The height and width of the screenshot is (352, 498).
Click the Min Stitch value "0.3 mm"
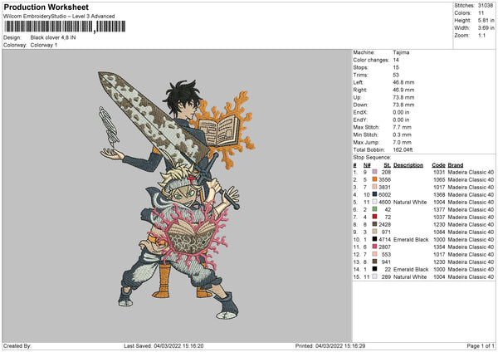pos(402,134)
